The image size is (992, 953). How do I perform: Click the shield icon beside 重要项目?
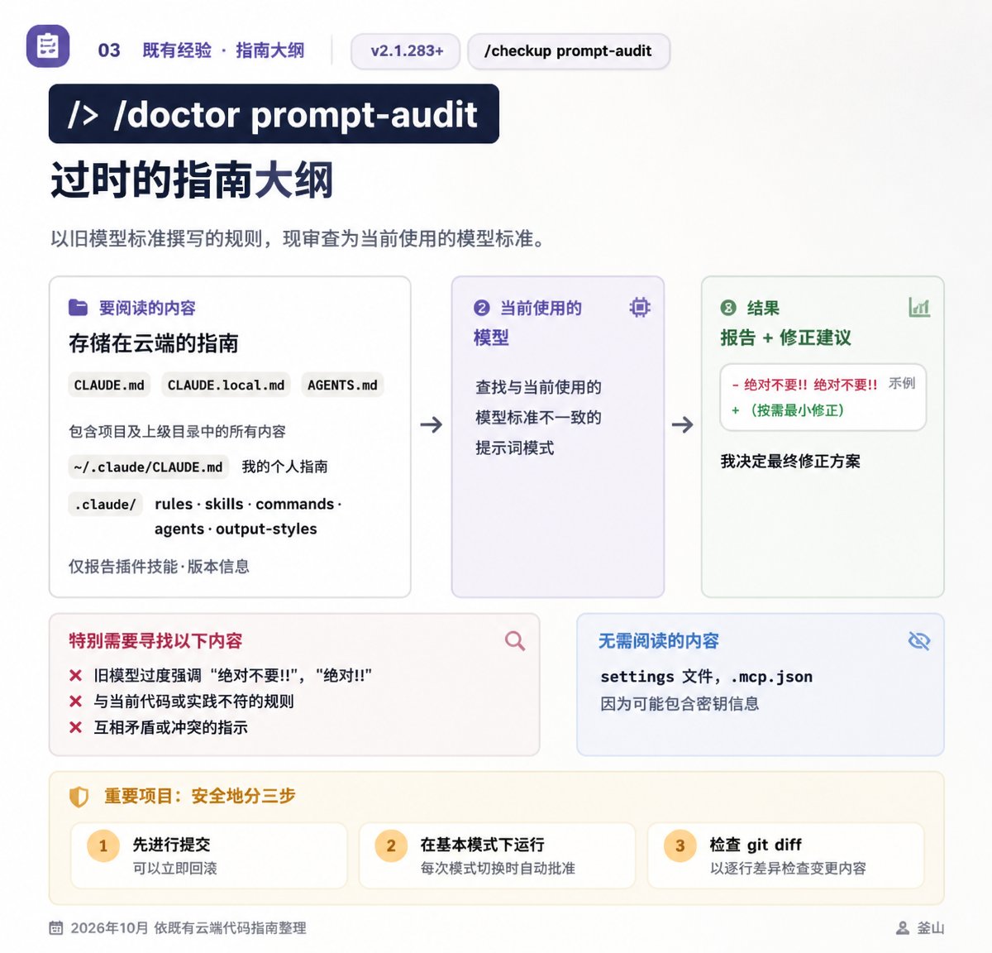pyautogui.click(x=79, y=797)
